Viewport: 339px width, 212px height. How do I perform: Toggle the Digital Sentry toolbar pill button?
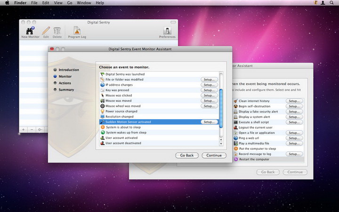(173, 22)
